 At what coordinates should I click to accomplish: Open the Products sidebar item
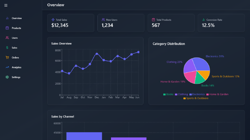click(x=16, y=28)
